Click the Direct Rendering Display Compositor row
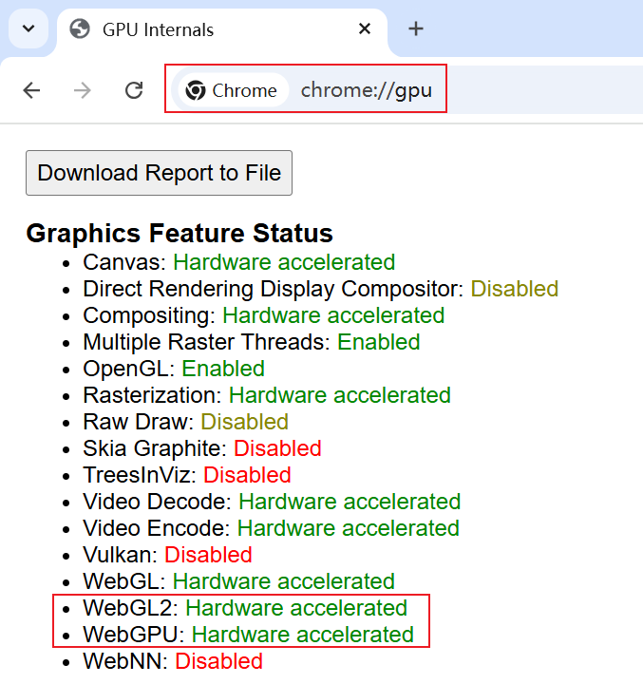 (321, 289)
